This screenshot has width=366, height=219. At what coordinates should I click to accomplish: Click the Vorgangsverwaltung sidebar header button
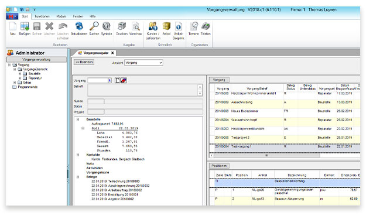(36, 60)
